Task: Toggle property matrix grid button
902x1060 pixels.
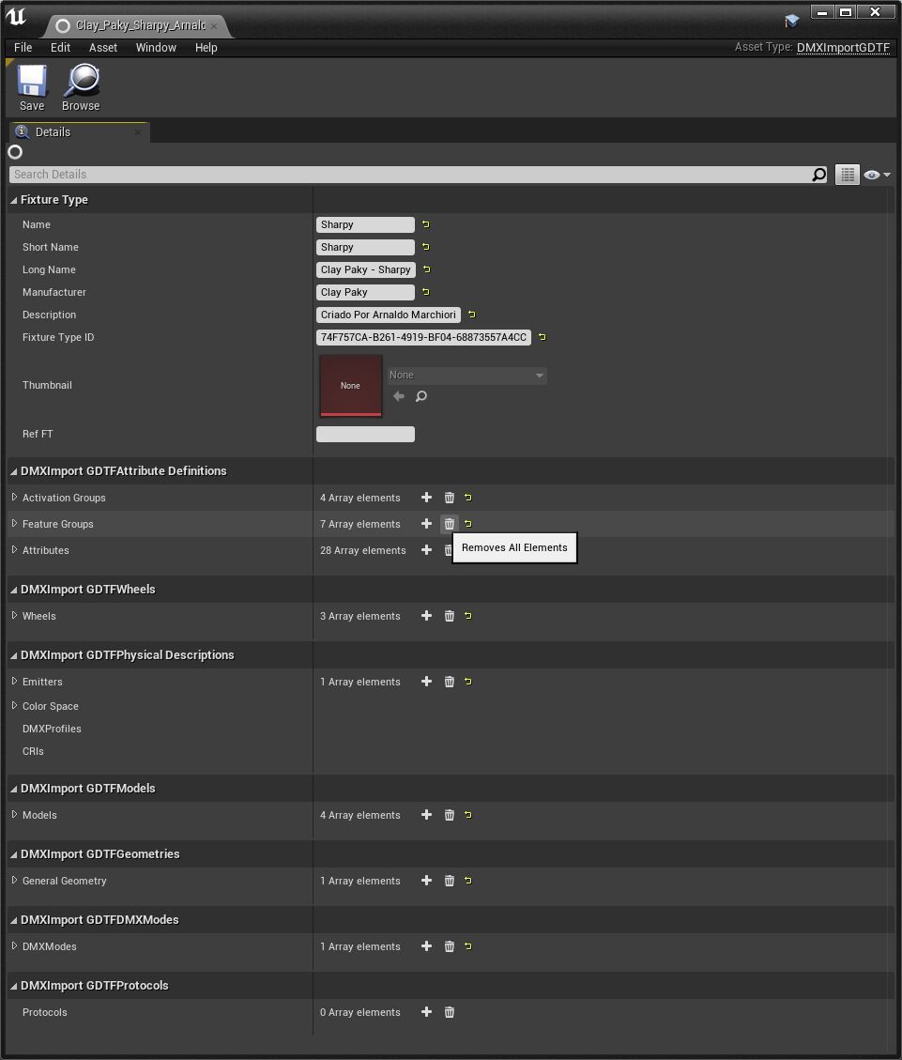Action: (x=848, y=175)
